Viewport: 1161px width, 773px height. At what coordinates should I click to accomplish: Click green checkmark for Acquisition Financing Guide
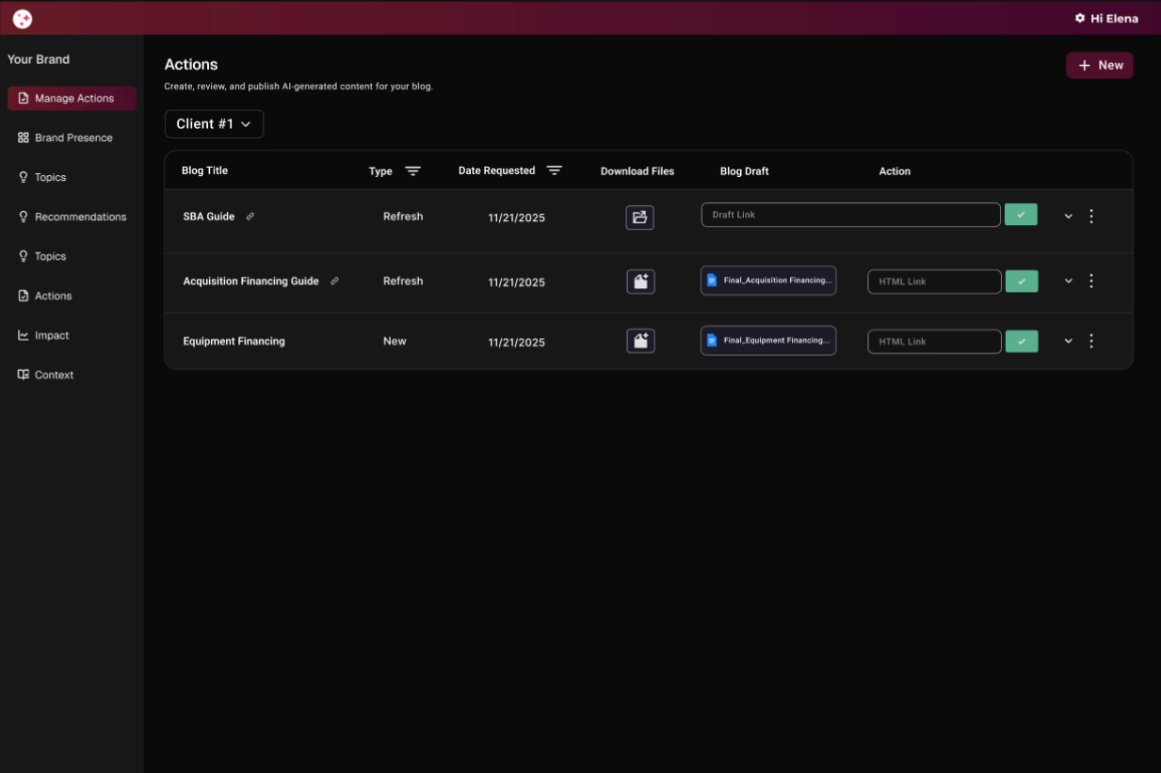(x=1022, y=282)
